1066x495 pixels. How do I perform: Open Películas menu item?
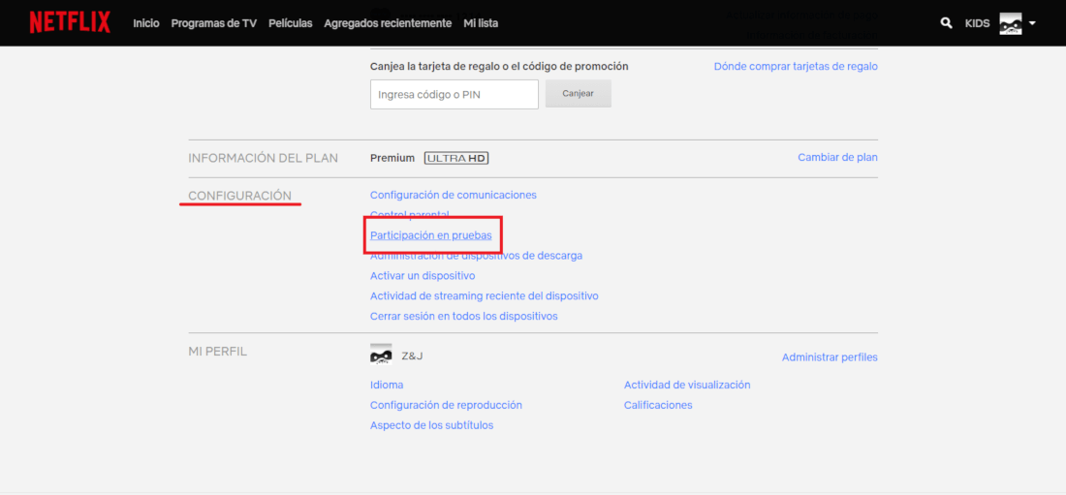pyautogui.click(x=291, y=23)
